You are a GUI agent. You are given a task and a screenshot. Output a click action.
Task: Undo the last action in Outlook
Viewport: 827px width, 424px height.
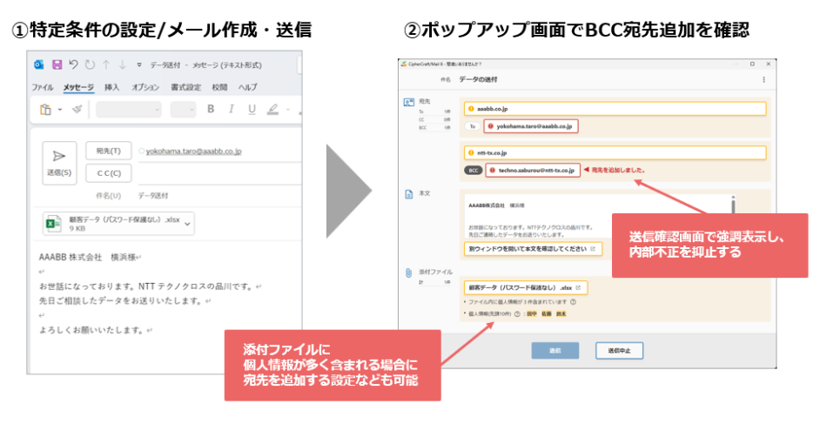point(73,64)
